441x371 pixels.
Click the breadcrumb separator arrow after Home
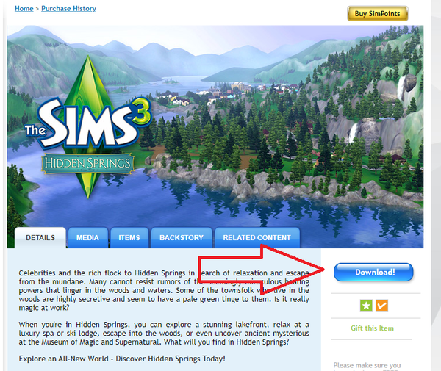(x=37, y=9)
